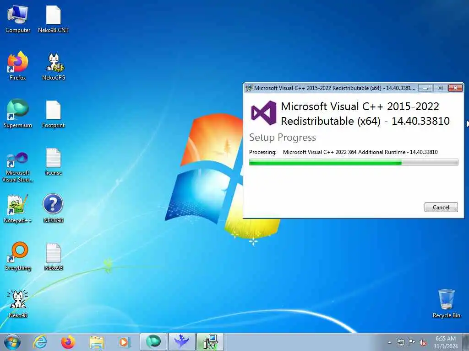The image size is (469, 351).
Task: Switch to the blue bird app in the taskbar
Action: [x=181, y=342]
